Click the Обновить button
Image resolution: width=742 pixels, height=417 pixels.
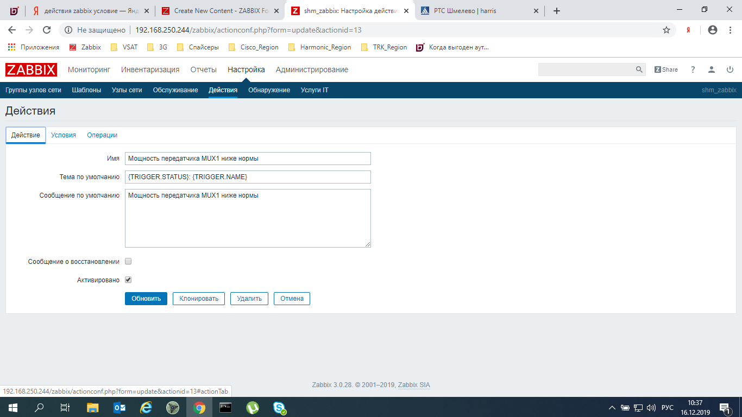point(146,299)
